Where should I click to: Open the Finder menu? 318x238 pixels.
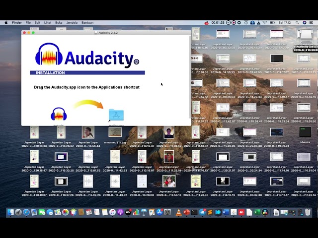tap(16, 23)
